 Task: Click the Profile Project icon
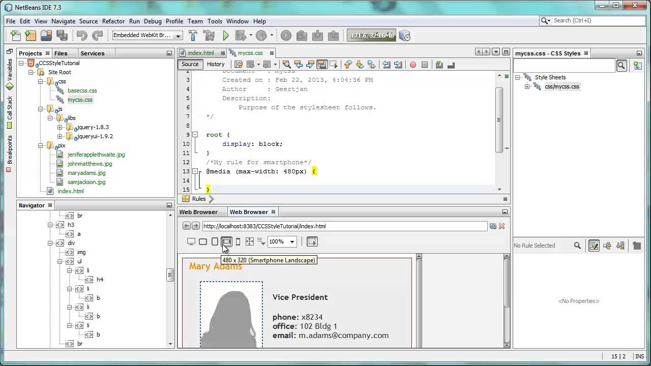click(x=261, y=36)
